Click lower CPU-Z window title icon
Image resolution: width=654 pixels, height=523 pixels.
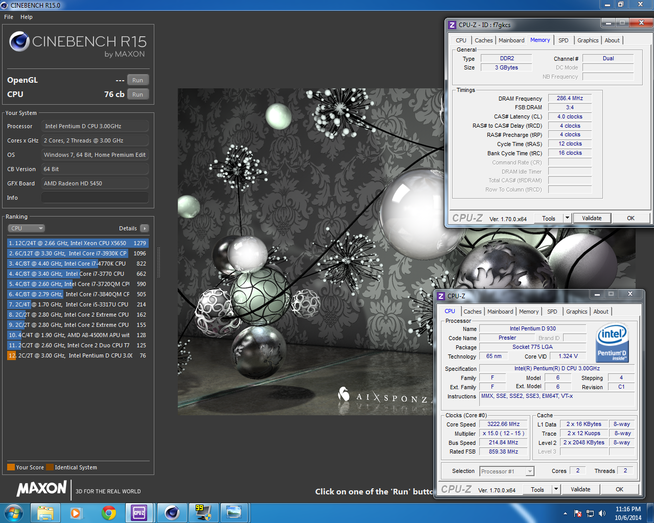point(440,296)
